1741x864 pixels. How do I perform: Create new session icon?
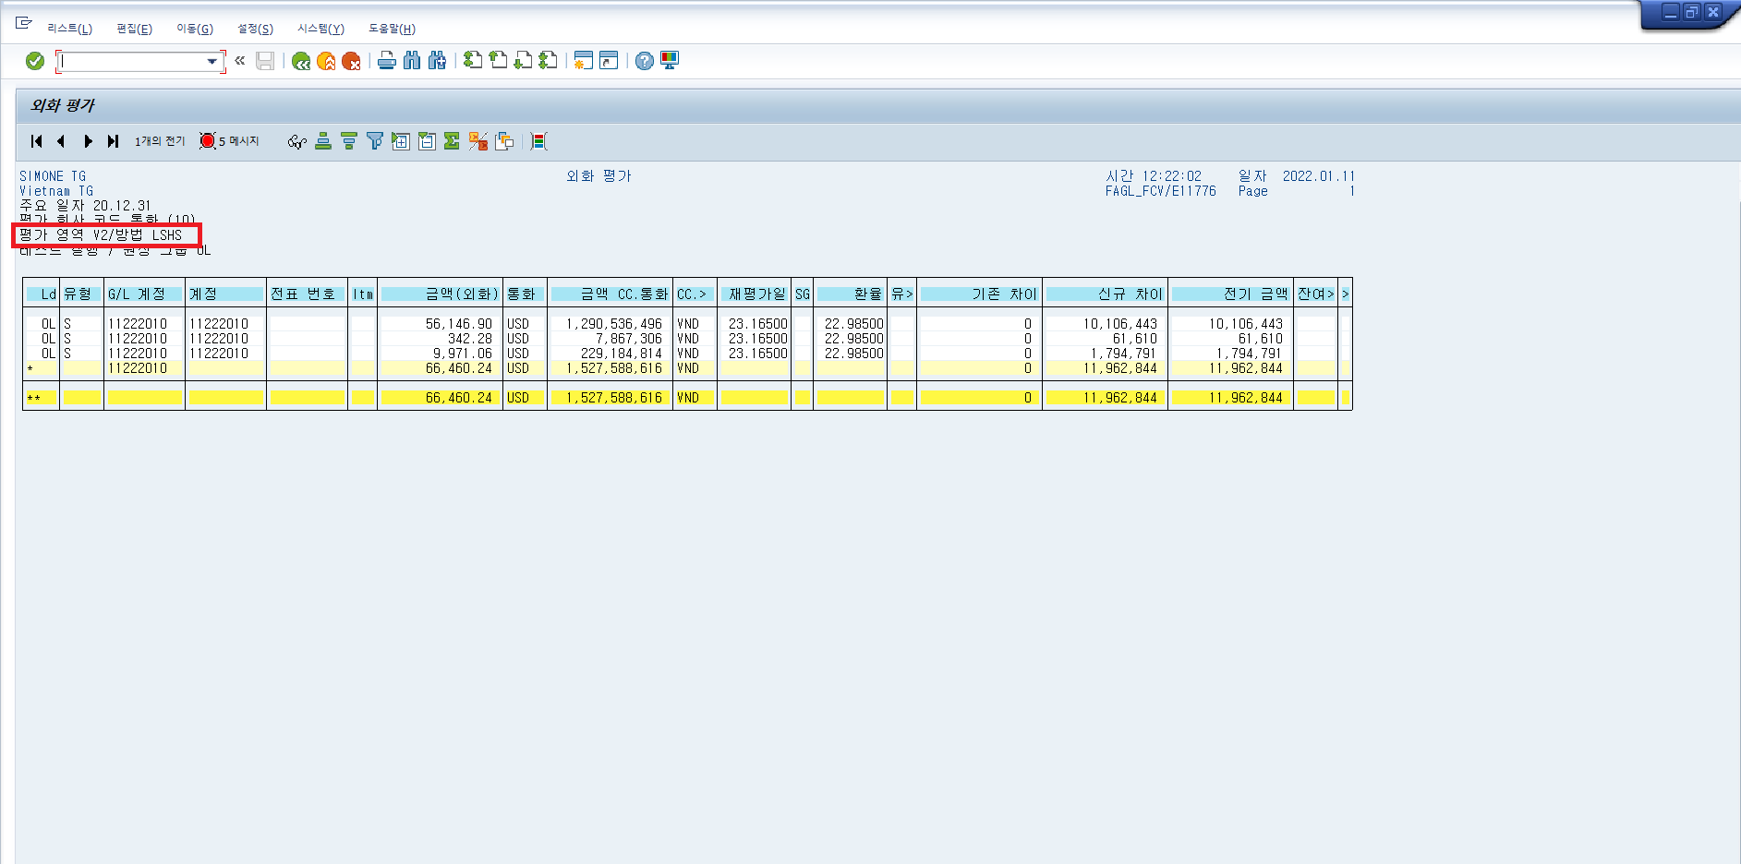(583, 61)
